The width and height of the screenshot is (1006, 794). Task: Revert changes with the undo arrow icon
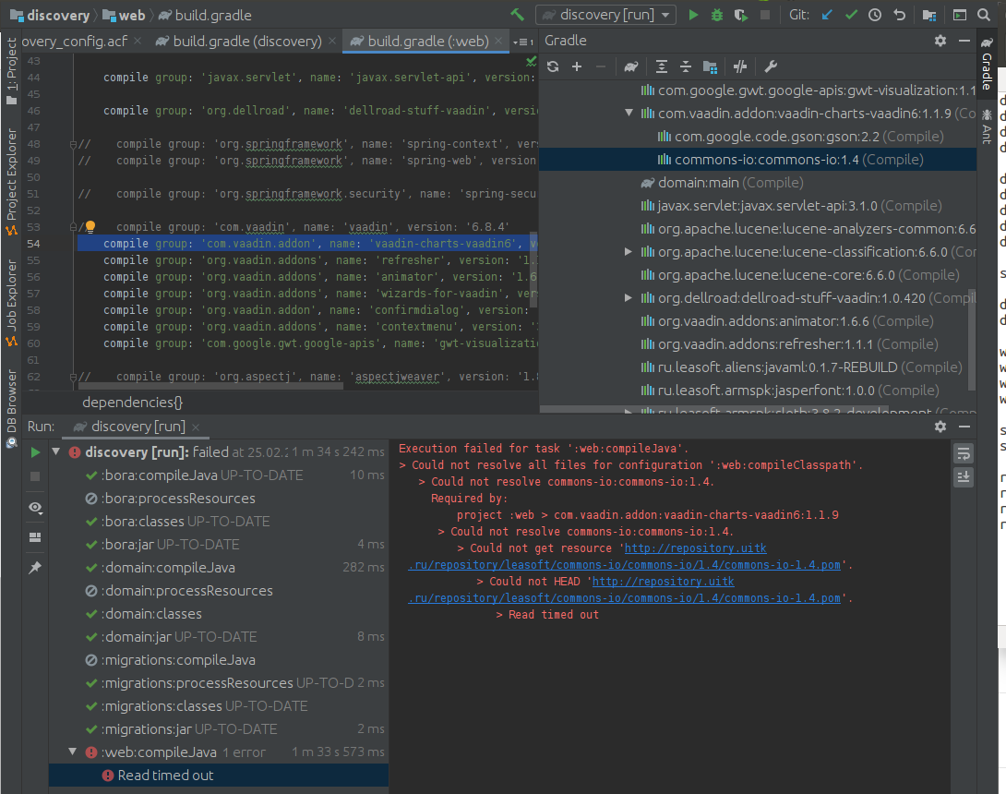(x=900, y=15)
